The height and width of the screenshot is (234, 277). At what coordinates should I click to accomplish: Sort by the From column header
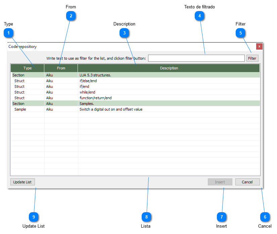pos(61,68)
